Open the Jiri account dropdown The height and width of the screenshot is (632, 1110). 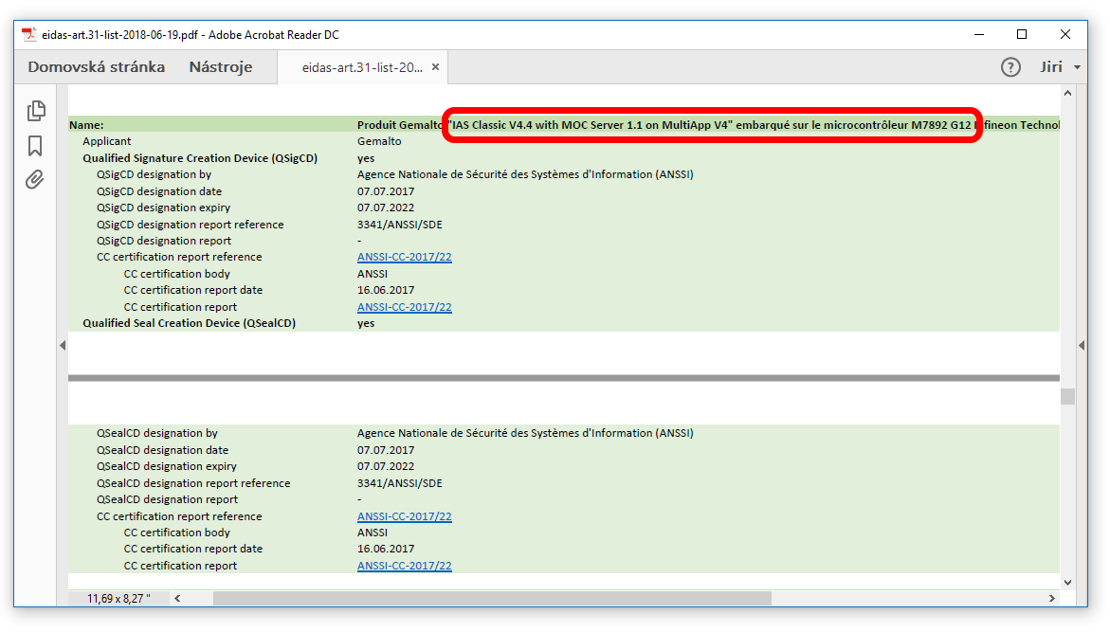coord(1060,67)
